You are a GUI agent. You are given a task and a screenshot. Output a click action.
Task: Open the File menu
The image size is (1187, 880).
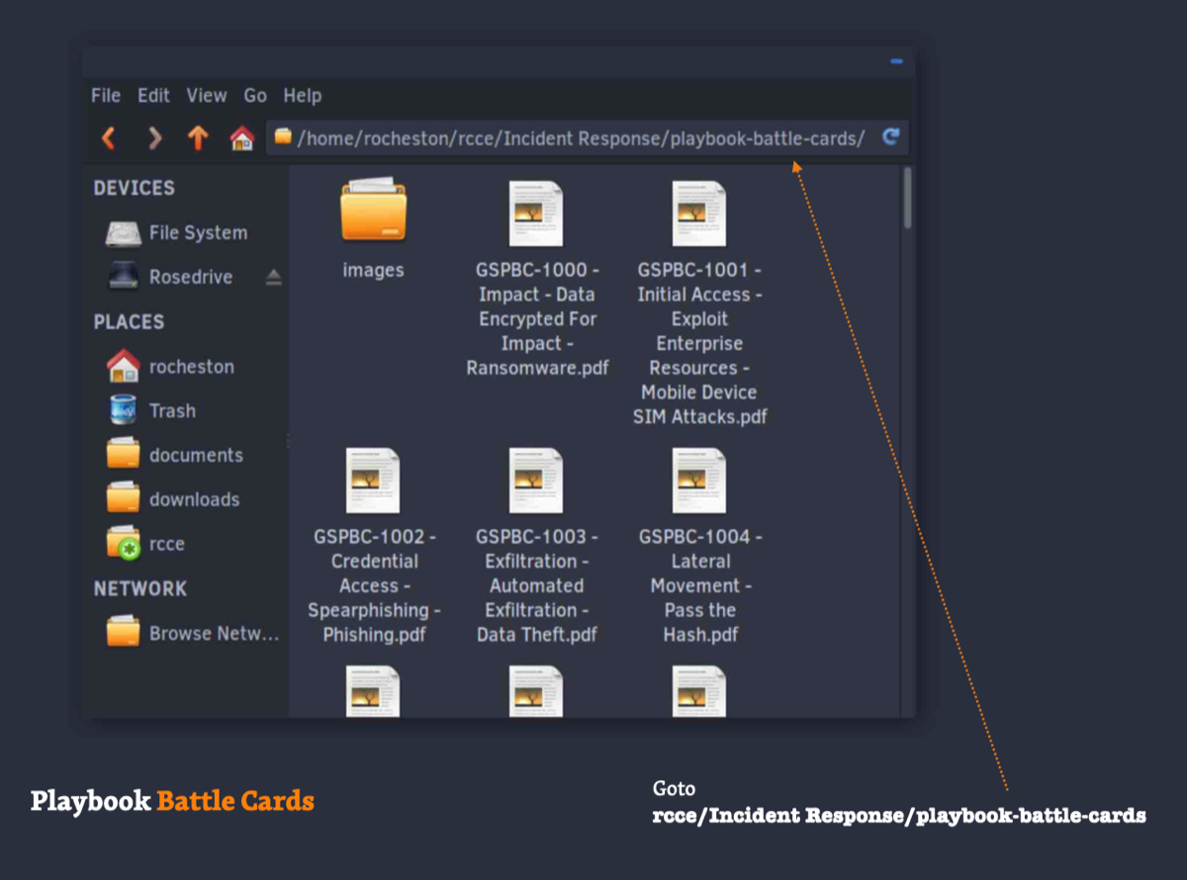click(x=106, y=96)
